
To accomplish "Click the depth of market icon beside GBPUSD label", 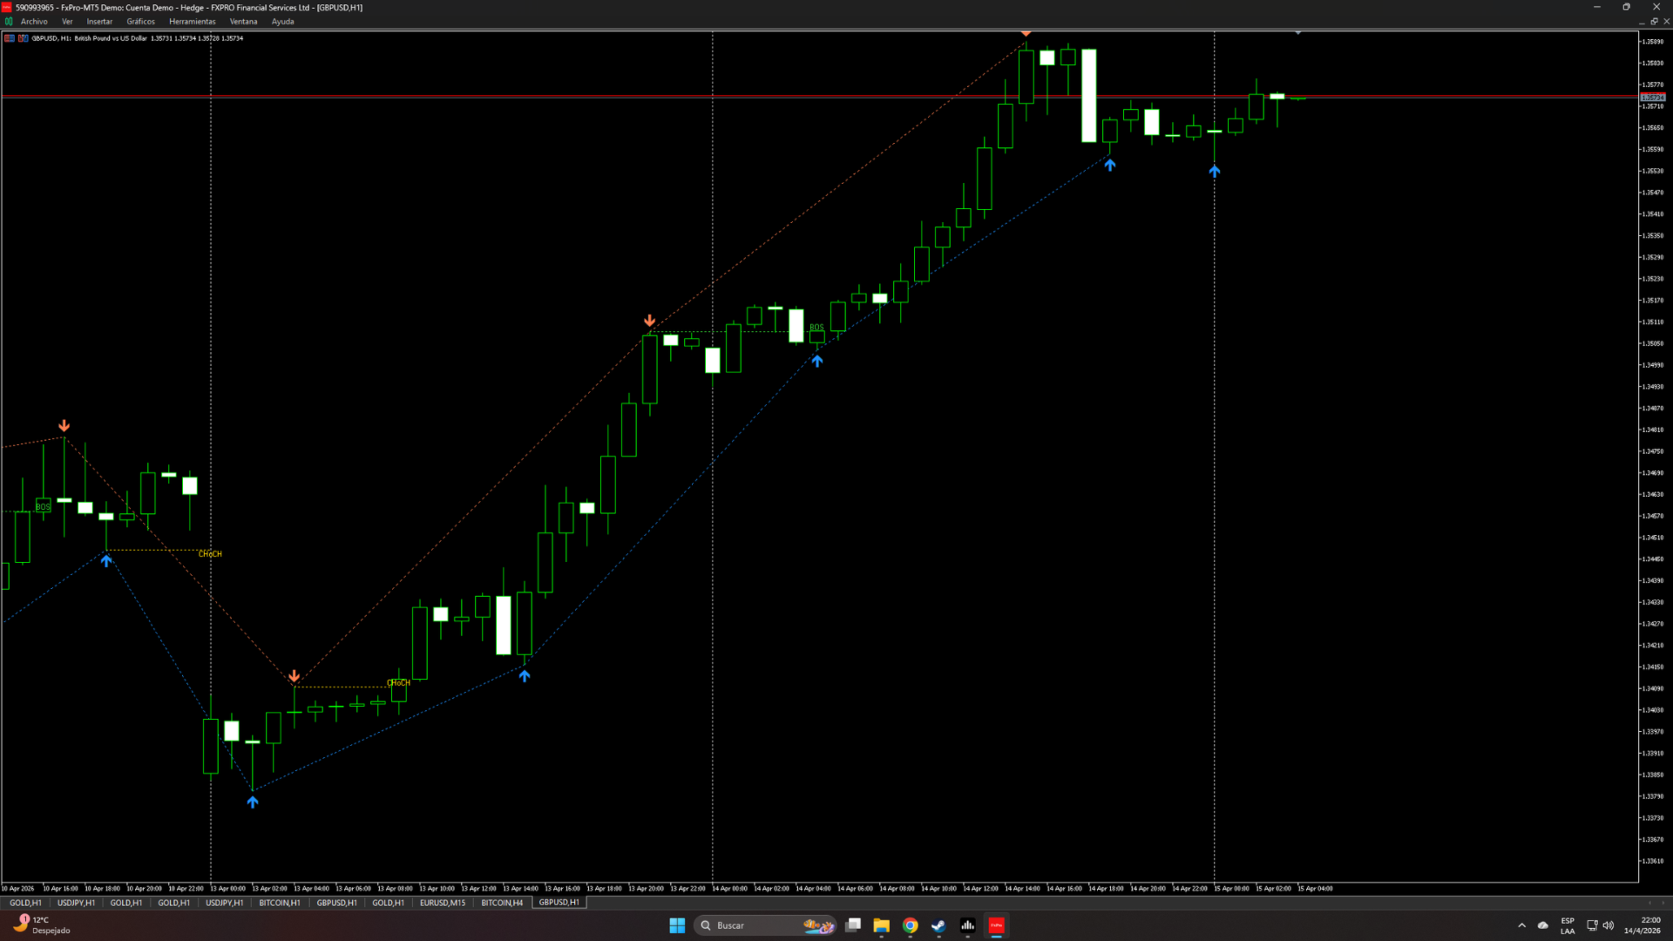I will point(23,38).
